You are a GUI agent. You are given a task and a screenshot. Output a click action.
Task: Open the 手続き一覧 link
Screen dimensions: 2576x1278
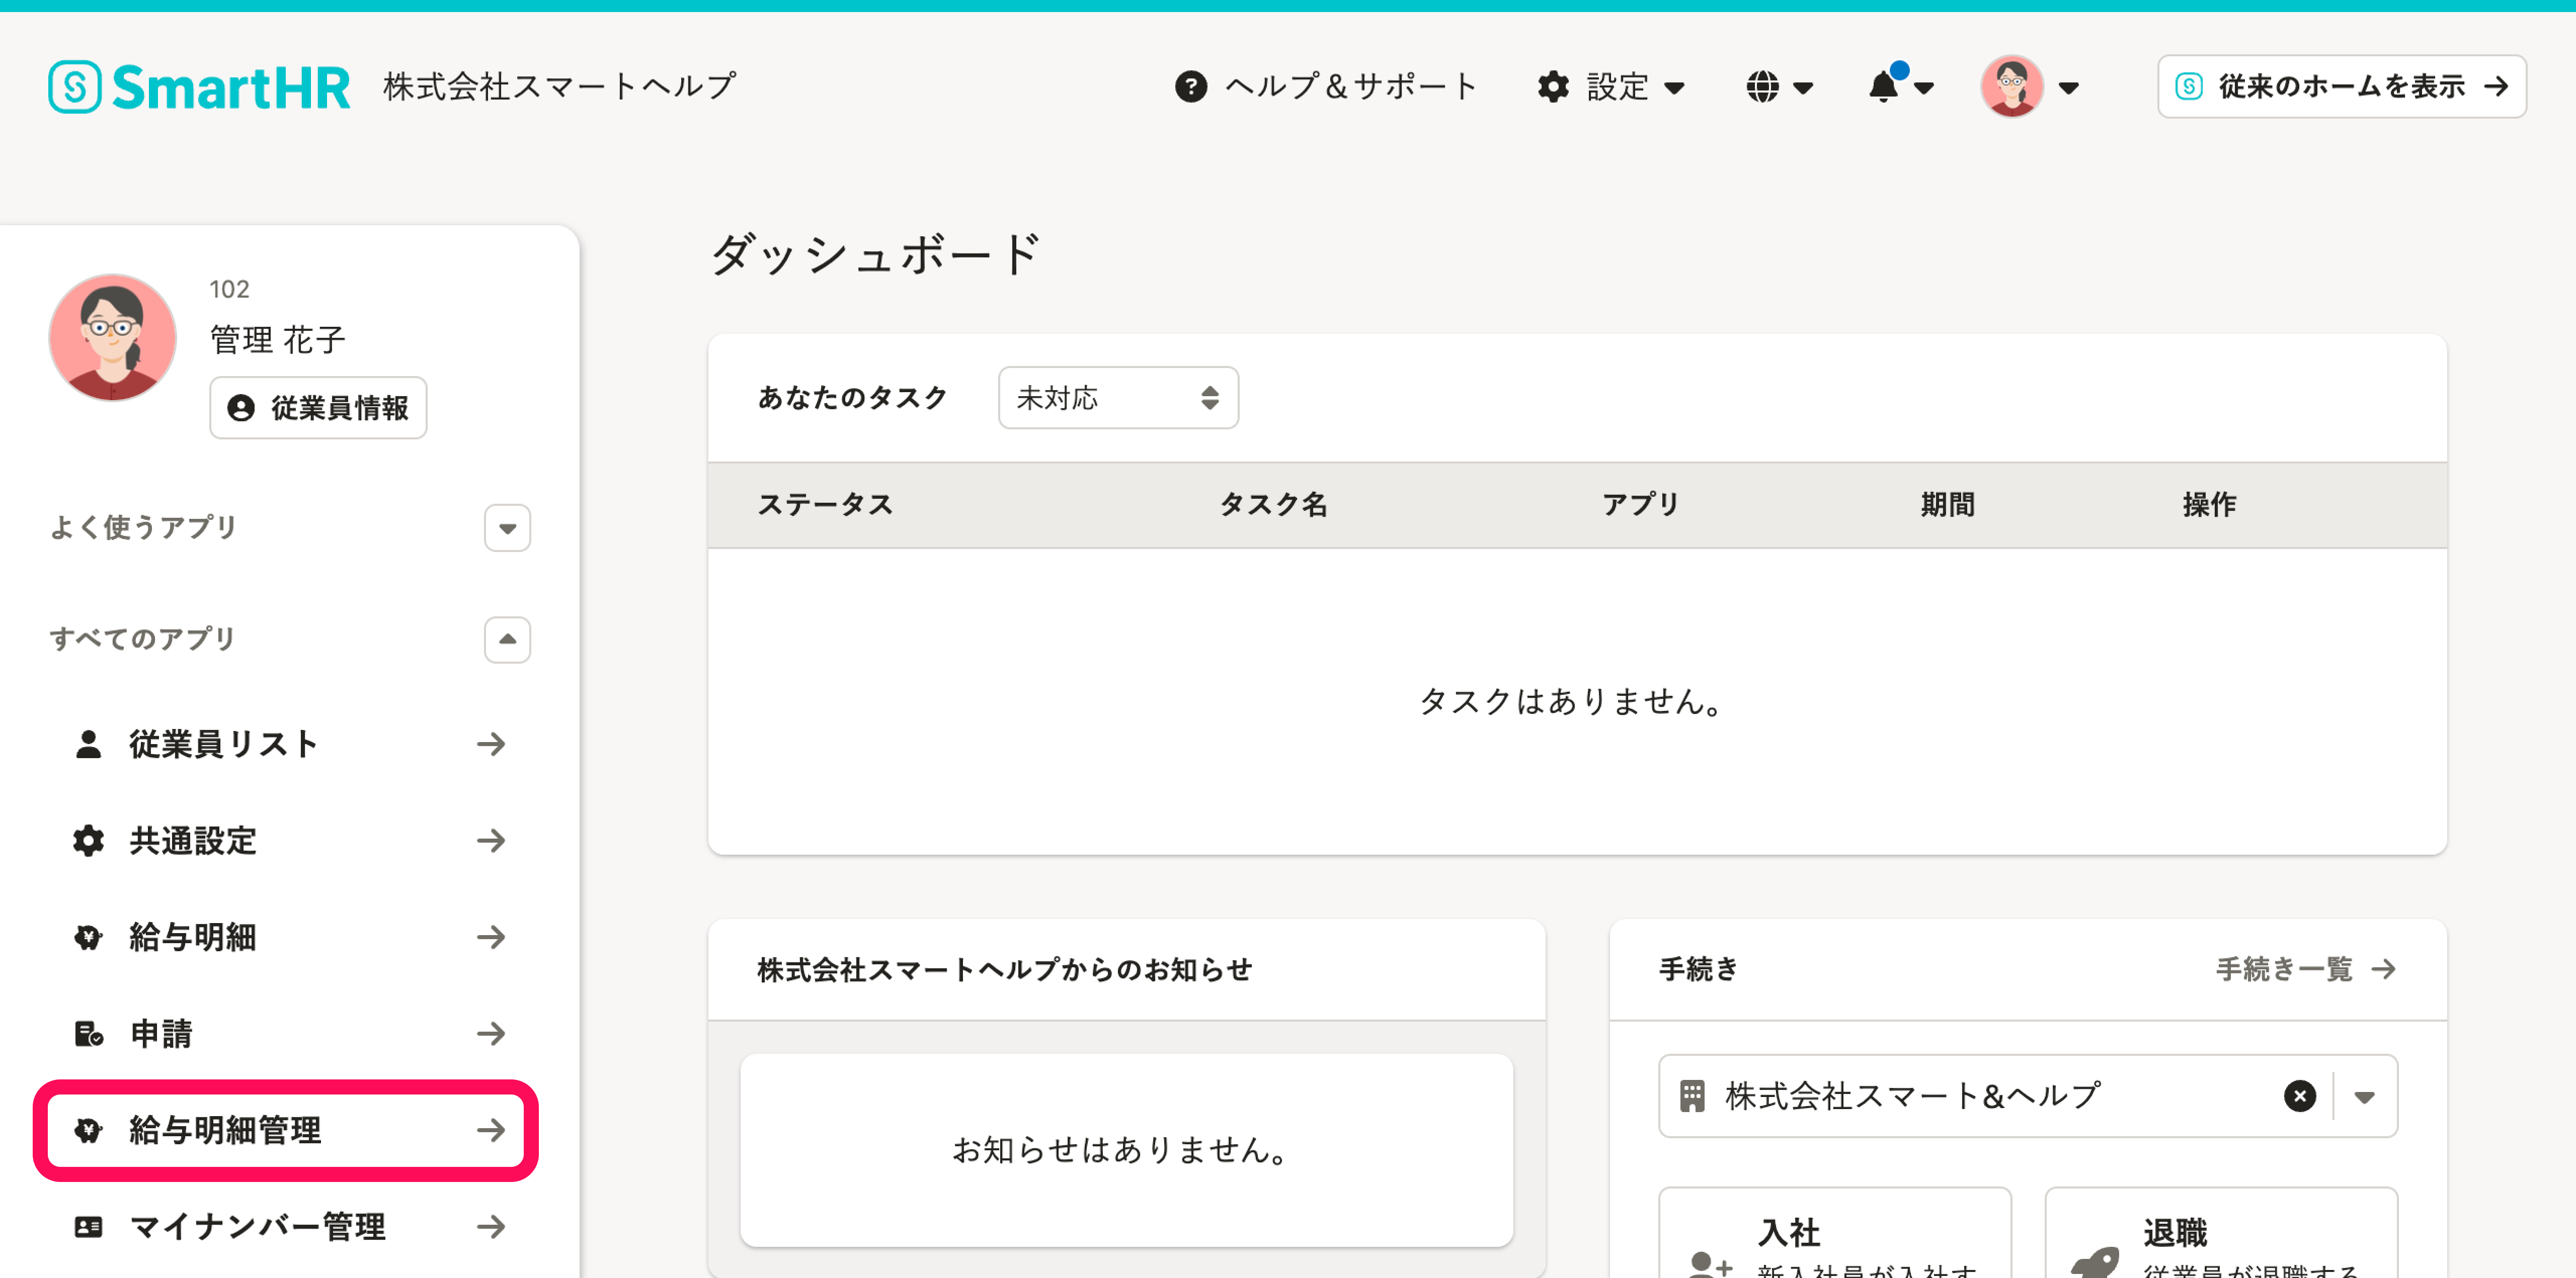2304,968
